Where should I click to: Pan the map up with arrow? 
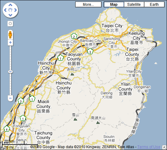(x=10, y=5)
